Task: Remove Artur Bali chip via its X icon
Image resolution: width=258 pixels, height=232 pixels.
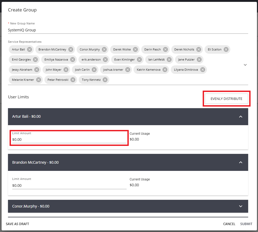Action: point(30,49)
